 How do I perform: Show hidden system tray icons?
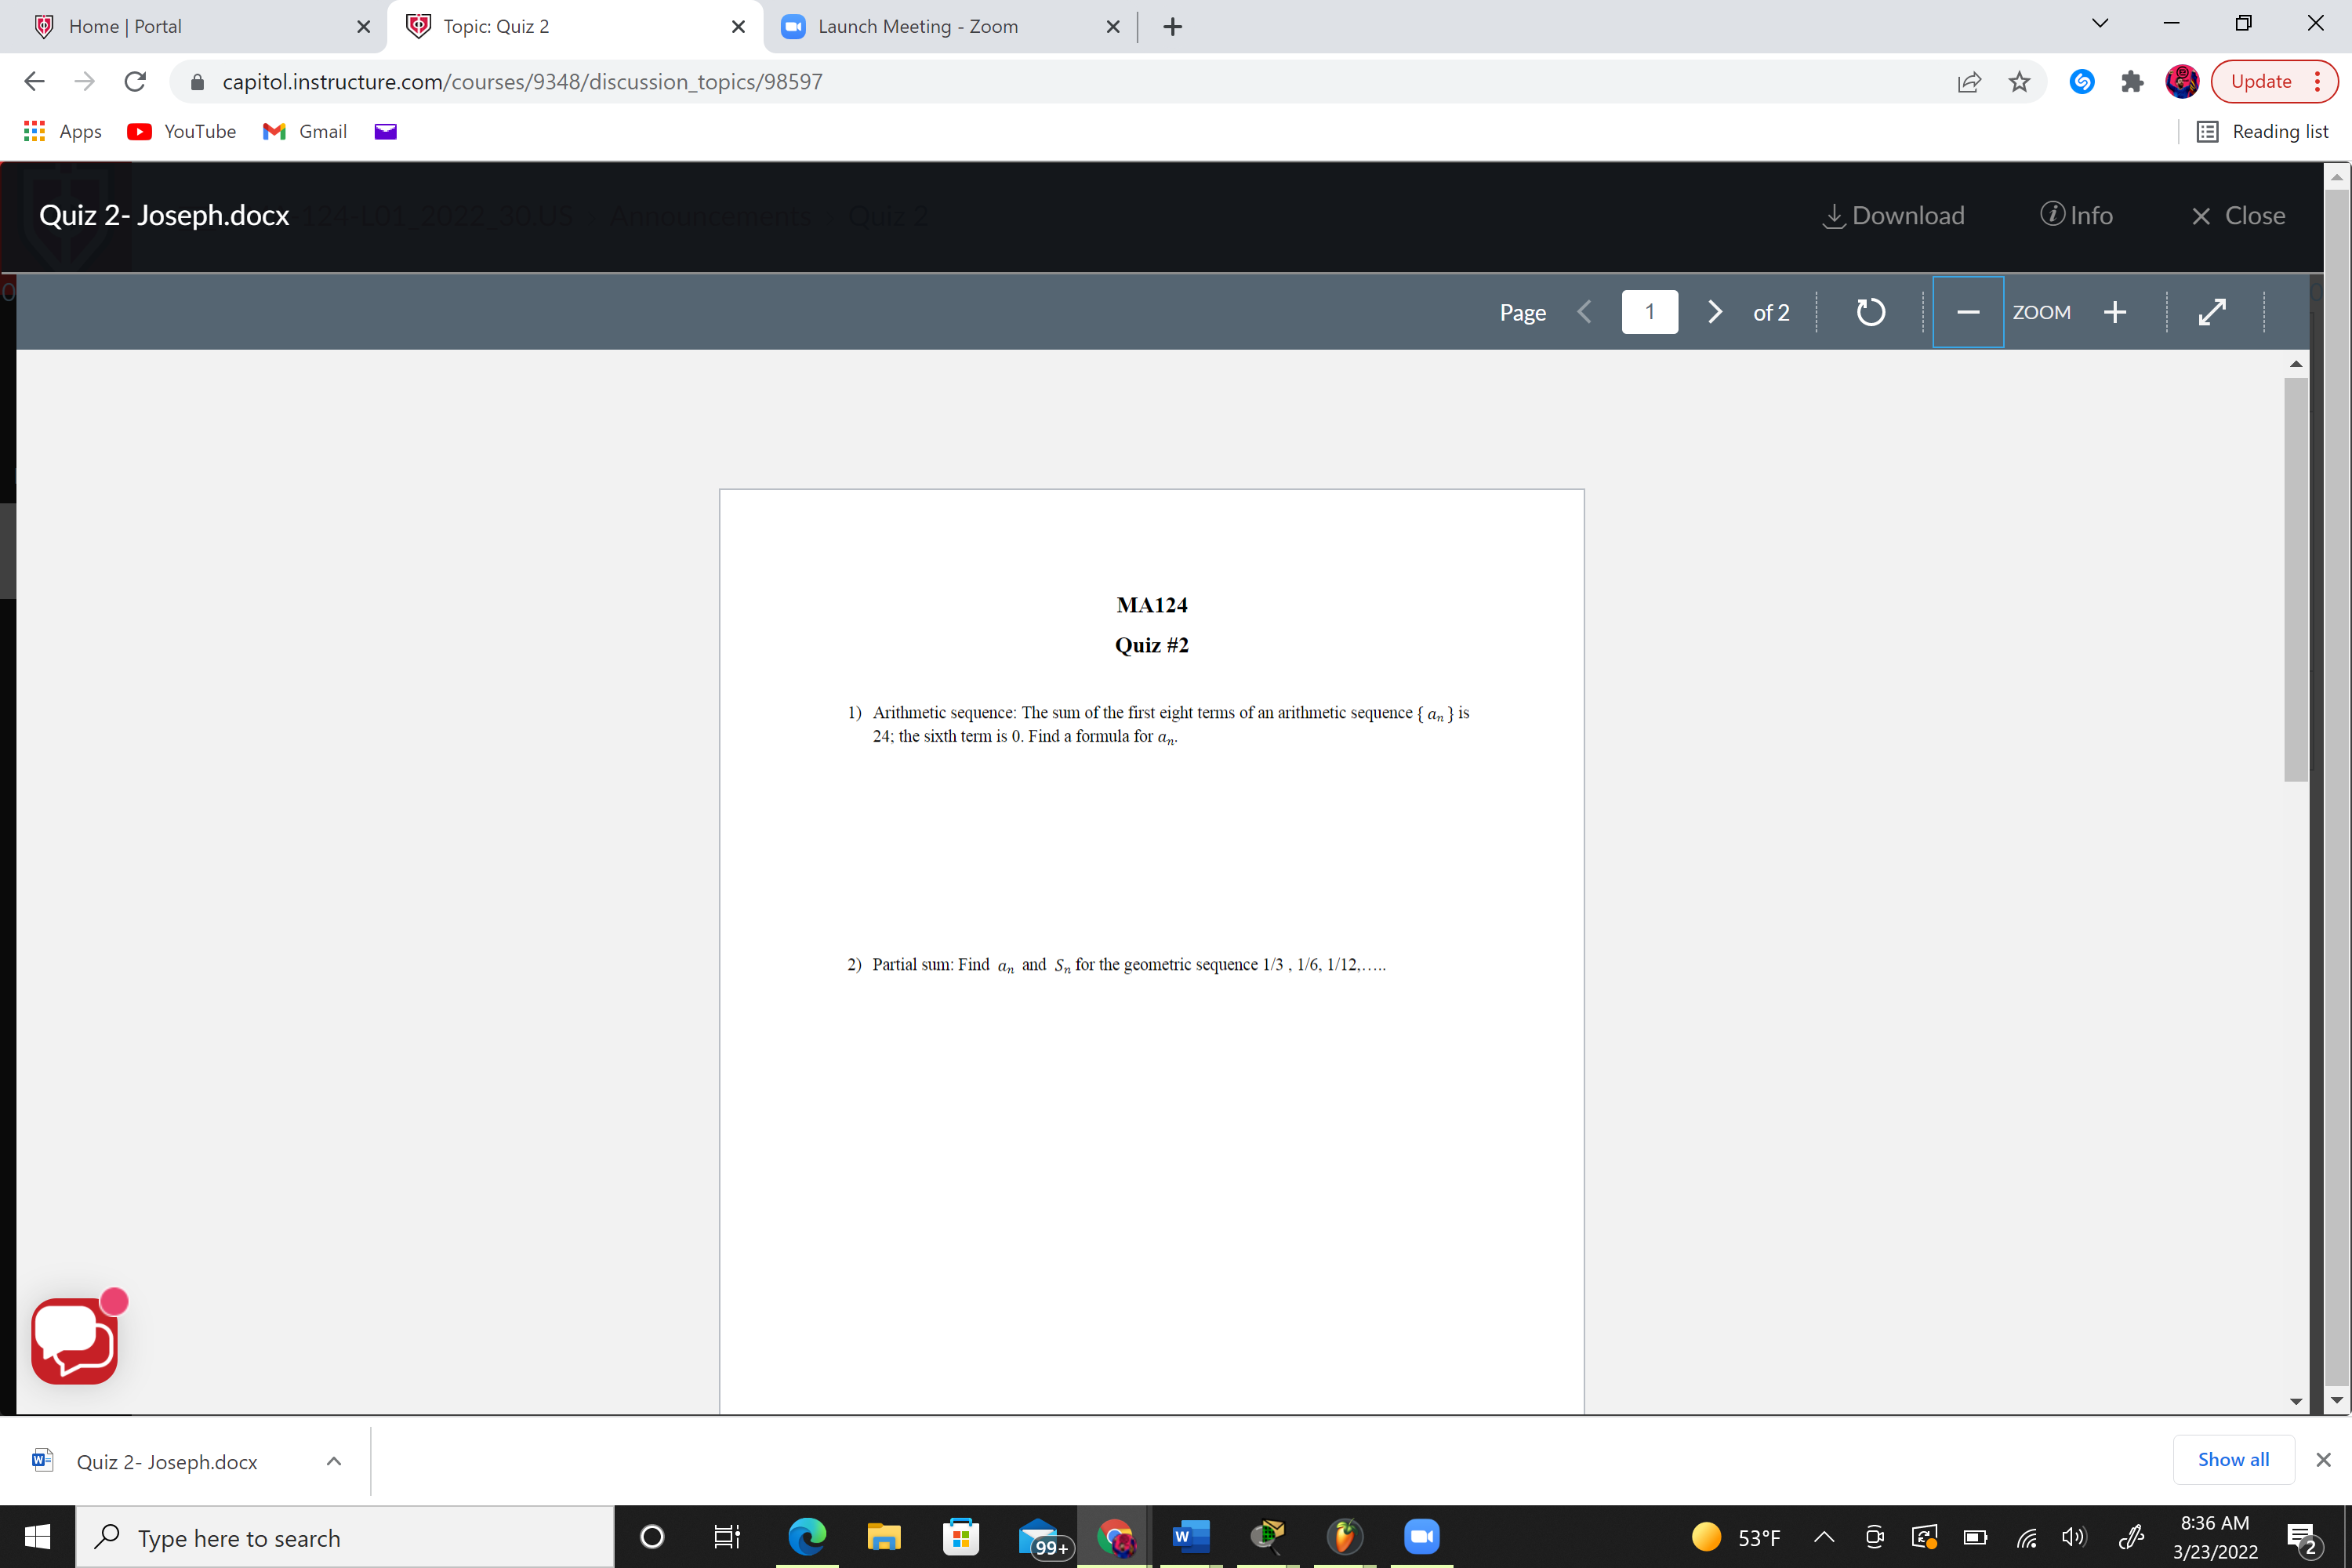coord(1823,1537)
